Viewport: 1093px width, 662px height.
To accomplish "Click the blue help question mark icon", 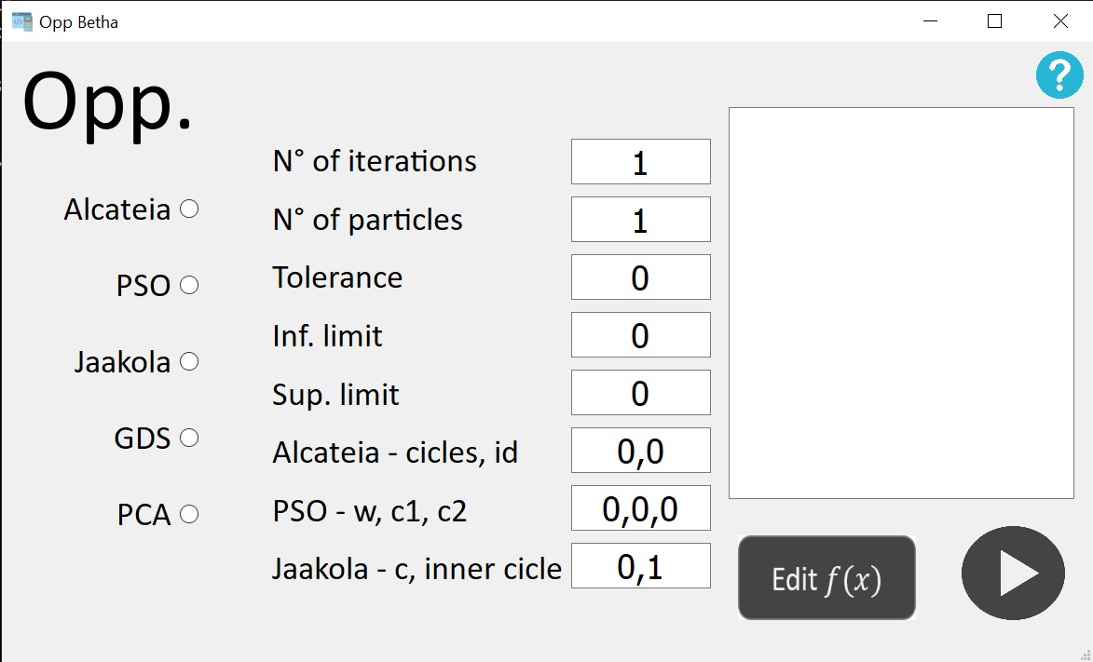I will click(x=1059, y=75).
